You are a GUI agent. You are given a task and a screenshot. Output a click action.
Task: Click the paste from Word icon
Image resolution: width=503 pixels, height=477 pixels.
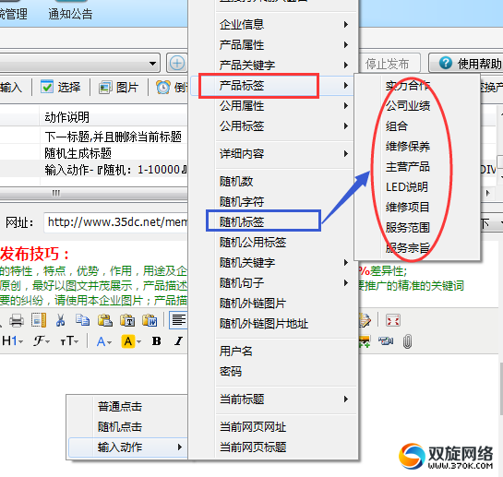pyautogui.click(x=150, y=320)
